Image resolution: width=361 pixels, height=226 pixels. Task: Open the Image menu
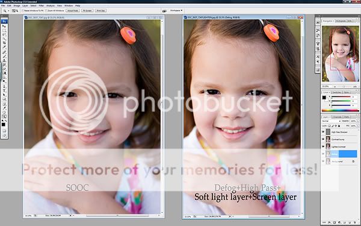pyautogui.click(x=17, y=5)
